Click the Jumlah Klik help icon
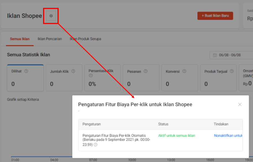This screenshot has height=162, width=253. (x=73, y=71)
